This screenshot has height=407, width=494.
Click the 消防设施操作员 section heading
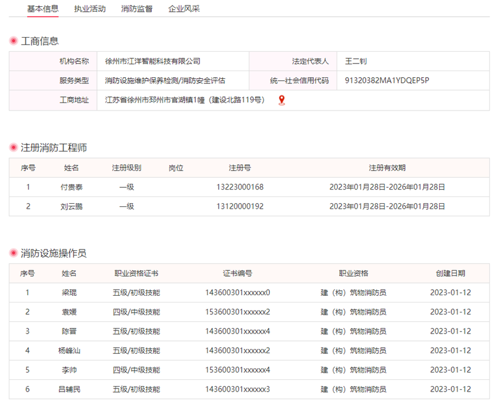(54, 253)
